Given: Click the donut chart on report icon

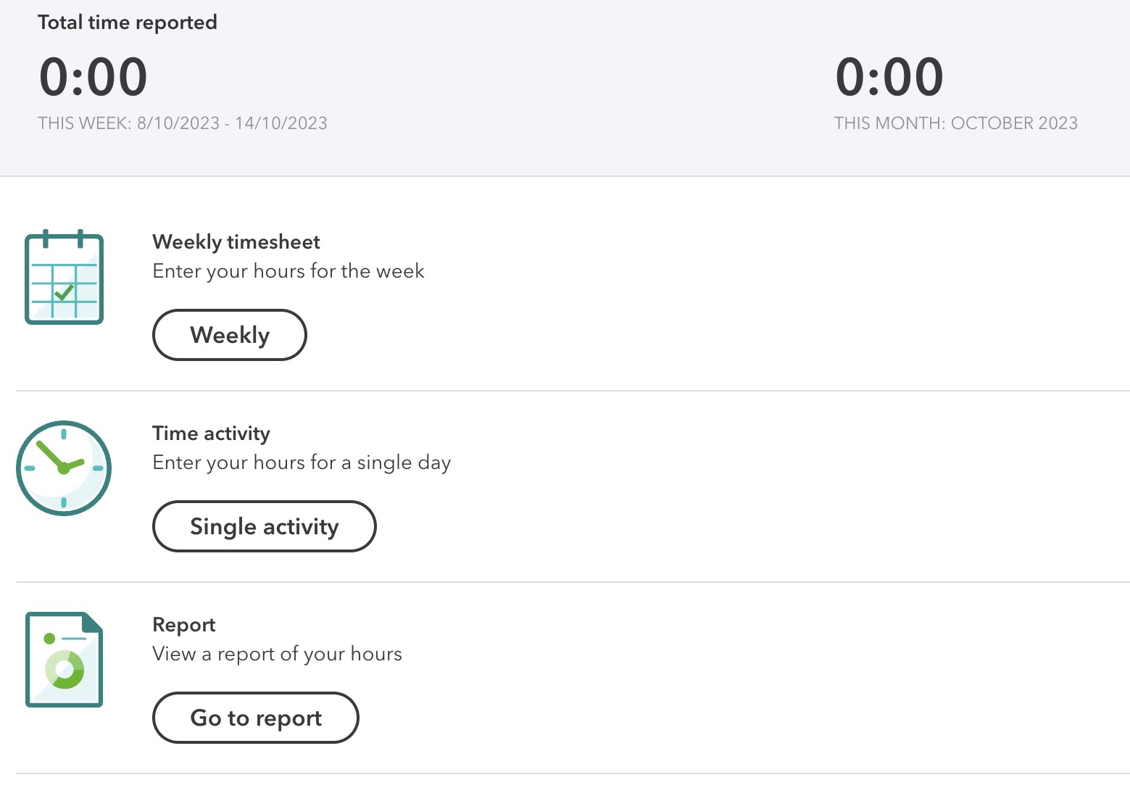Looking at the screenshot, I should [x=65, y=670].
